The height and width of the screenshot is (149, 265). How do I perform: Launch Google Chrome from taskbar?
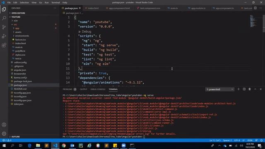(64, 145)
